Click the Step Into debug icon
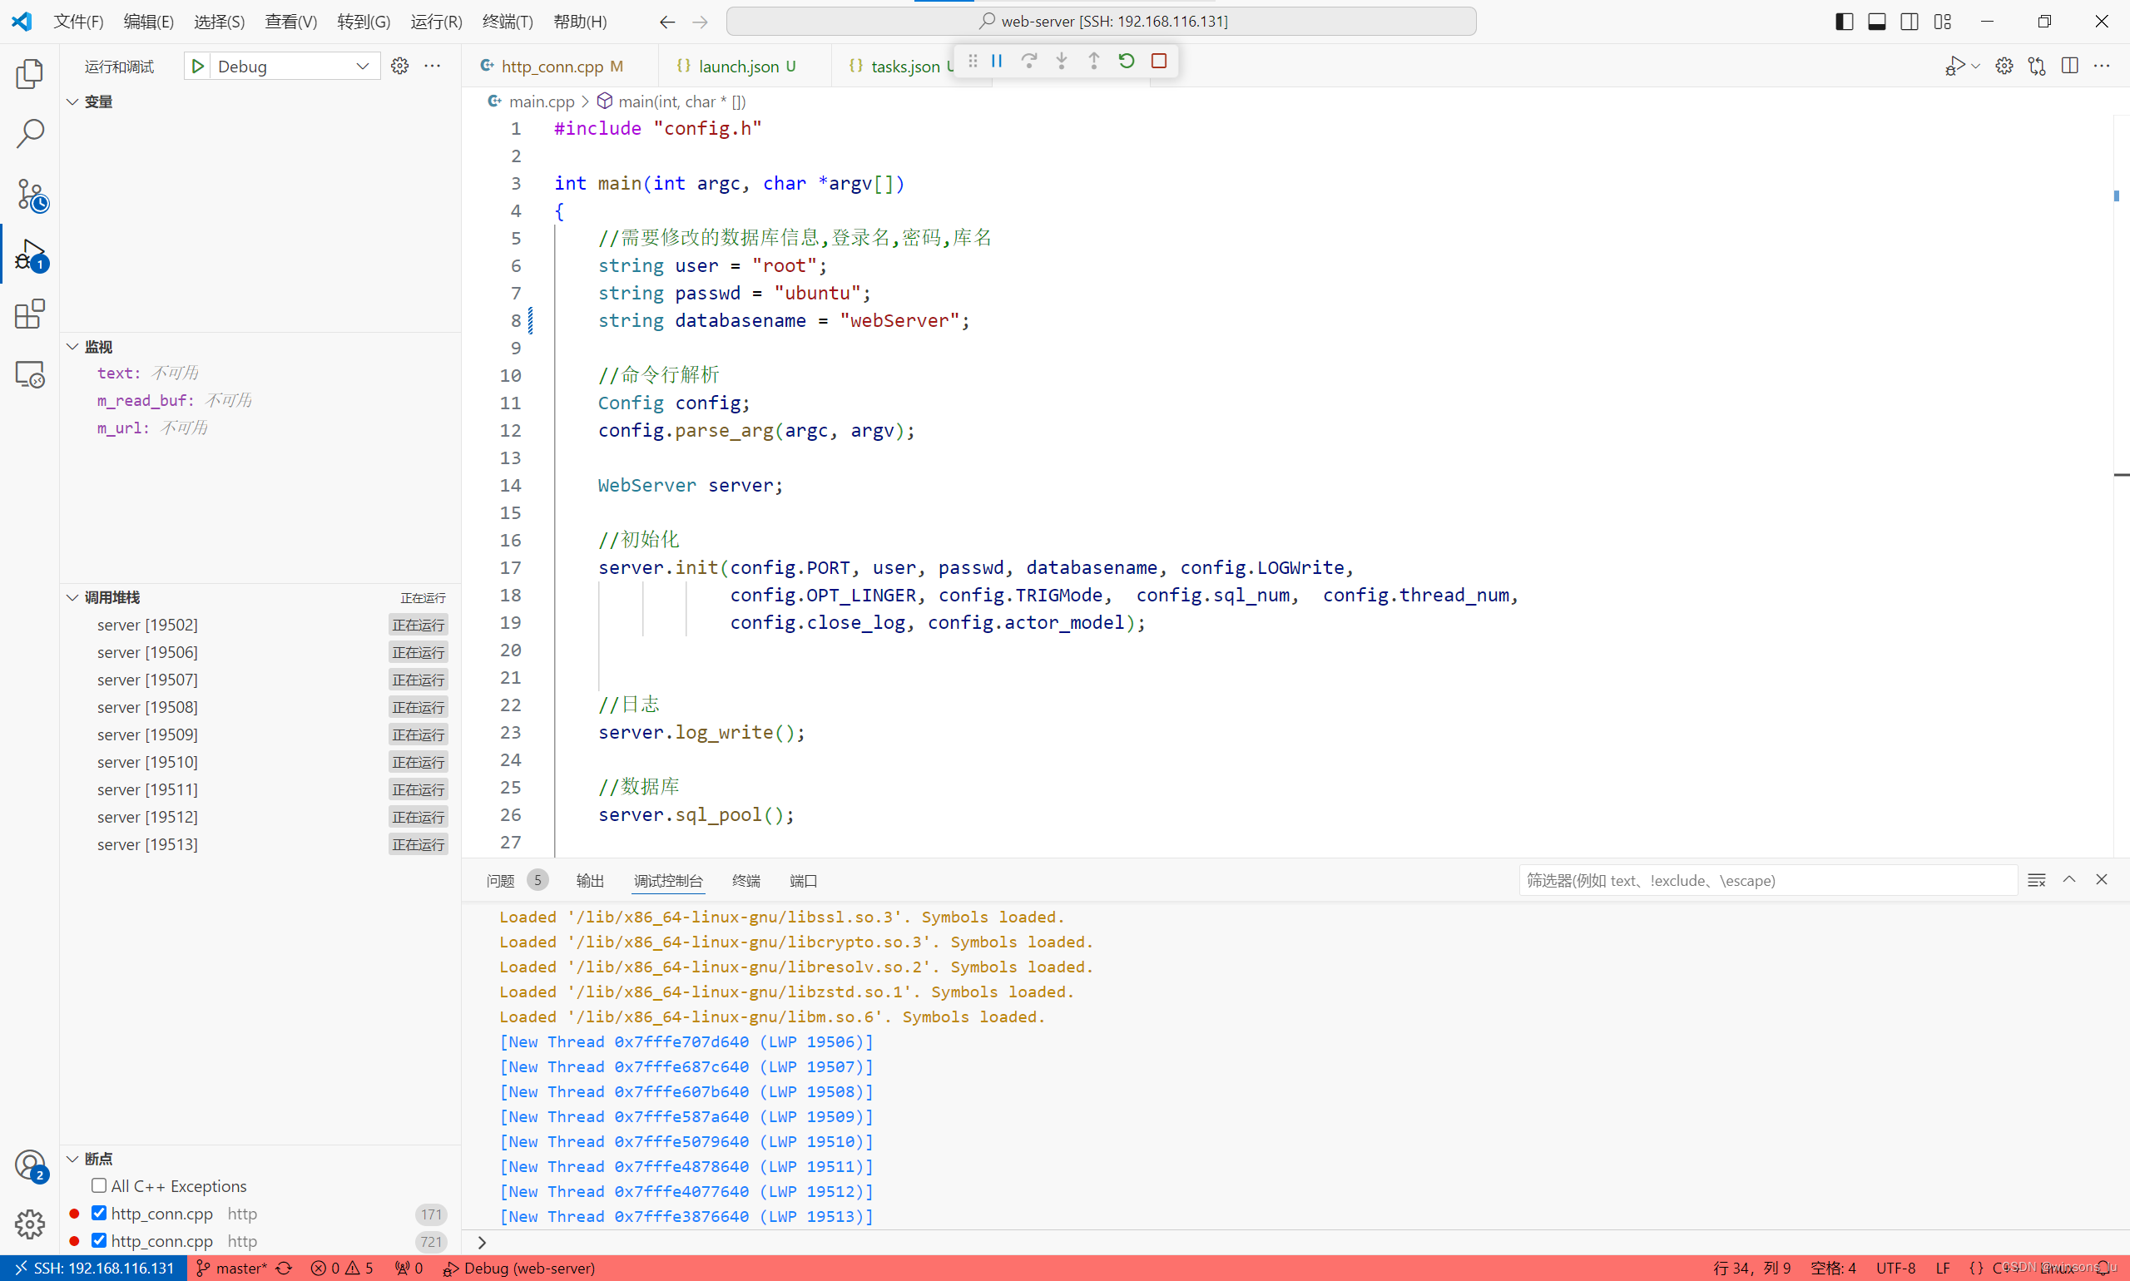Viewport: 2130px width, 1281px height. point(1060,61)
